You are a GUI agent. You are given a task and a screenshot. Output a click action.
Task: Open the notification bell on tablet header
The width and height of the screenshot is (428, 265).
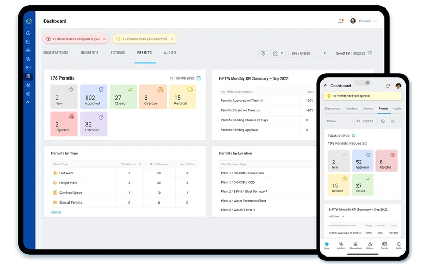tap(340, 21)
